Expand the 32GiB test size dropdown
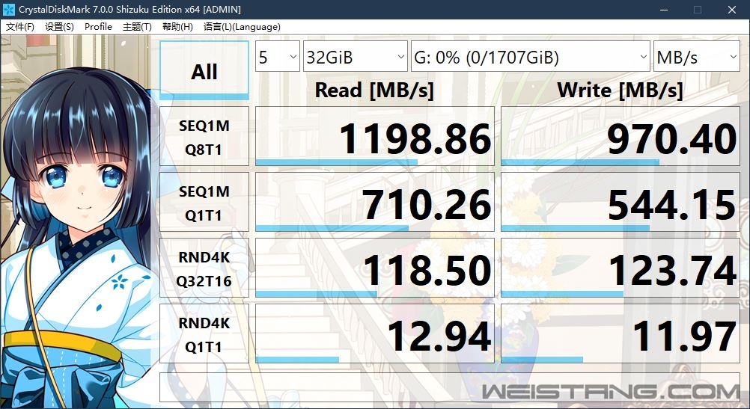This screenshot has width=750, height=409. click(x=356, y=56)
